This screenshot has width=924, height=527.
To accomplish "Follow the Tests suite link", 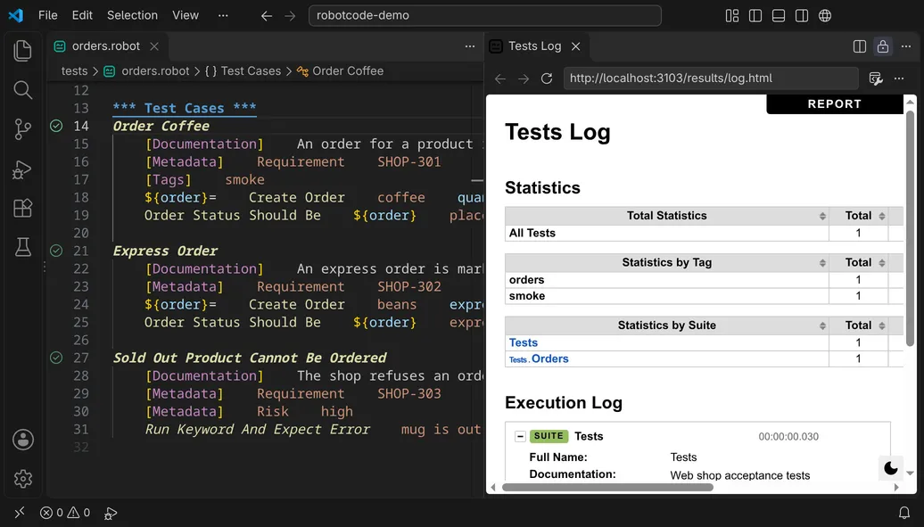I will (524, 342).
